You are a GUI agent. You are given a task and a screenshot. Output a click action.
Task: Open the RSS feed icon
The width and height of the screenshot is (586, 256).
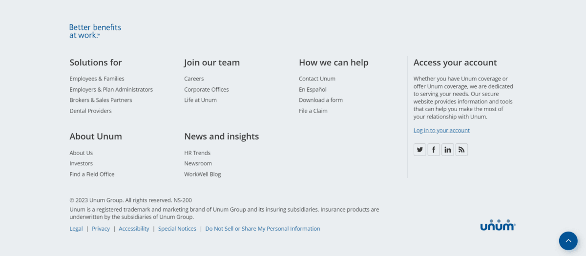pos(461,150)
